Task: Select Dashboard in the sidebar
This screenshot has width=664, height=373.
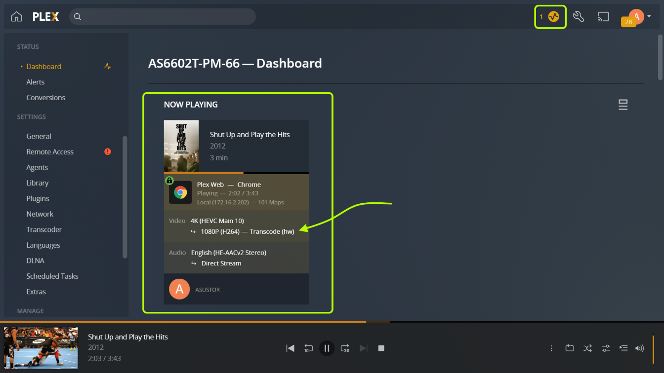Action: [x=43, y=67]
